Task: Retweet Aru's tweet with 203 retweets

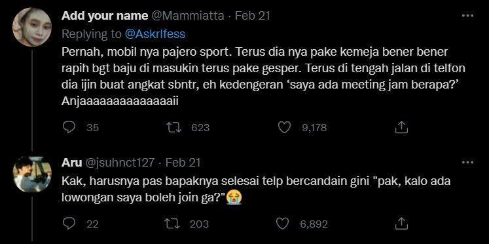Action: click(172, 224)
